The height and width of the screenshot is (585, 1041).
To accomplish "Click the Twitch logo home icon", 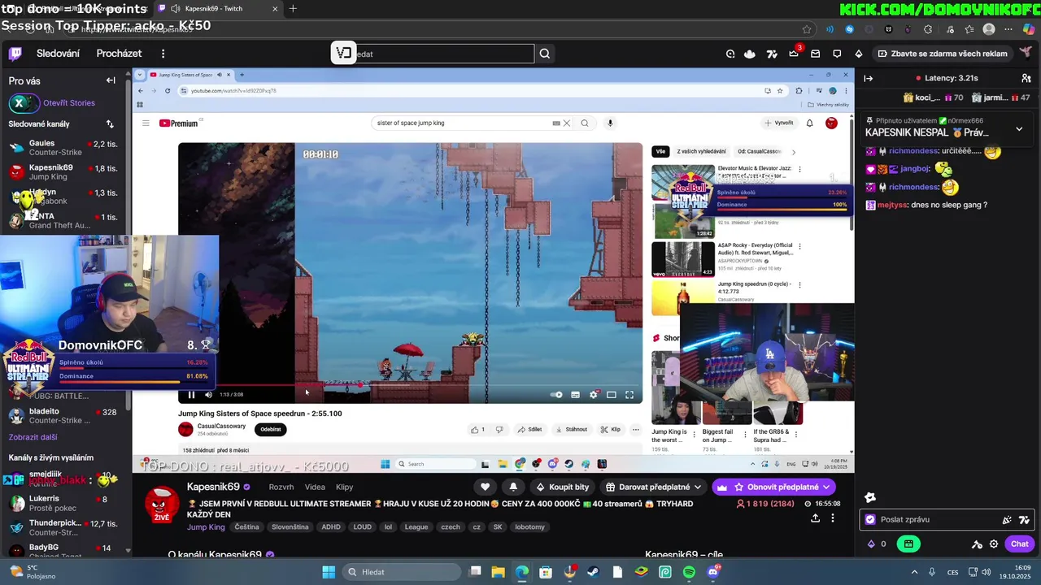I will pos(15,54).
